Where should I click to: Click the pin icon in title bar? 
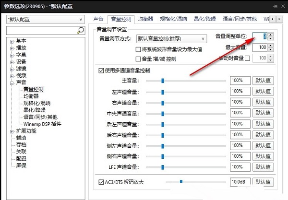coord(275,6)
